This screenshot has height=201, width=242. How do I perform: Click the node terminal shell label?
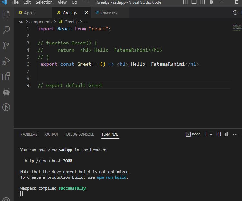click(193, 134)
